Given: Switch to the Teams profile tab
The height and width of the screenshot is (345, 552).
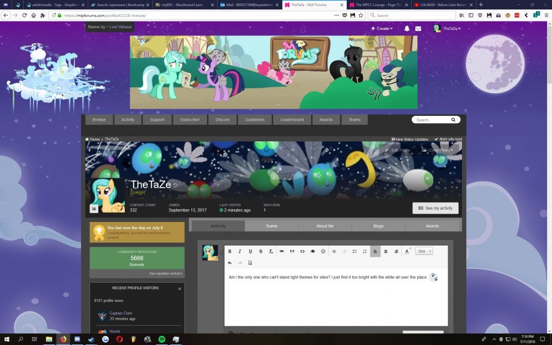Looking at the screenshot, I should (x=272, y=226).
